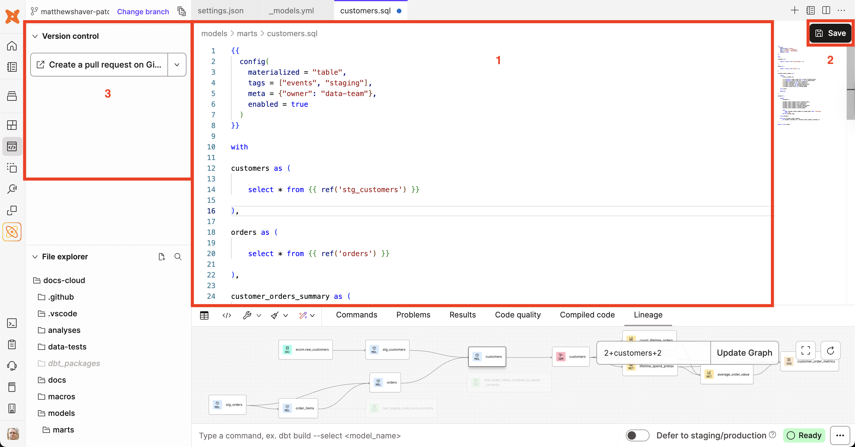Image resolution: width=855 pixels, height=447 pixels.
Task: Open the build options dropdown beside the wrench
Action: click(x=259, y=315)
